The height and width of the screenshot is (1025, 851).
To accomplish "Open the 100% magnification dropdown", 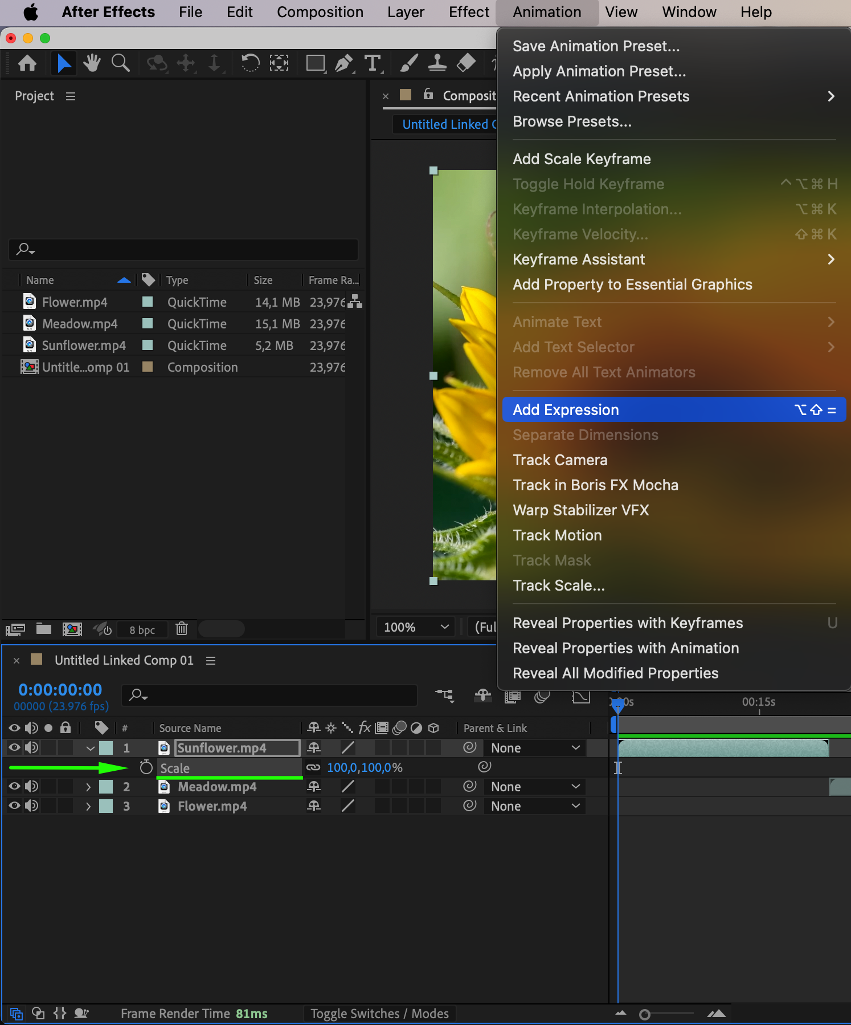I will (x=416, y=627).
